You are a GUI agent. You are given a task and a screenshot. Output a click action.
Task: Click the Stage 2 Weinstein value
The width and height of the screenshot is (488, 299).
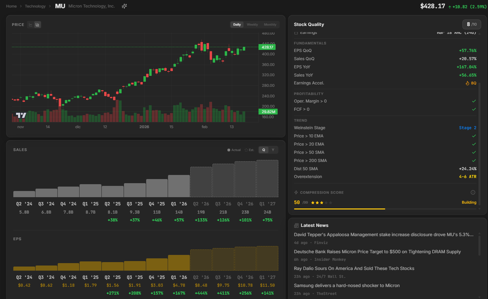pos(468,128)
